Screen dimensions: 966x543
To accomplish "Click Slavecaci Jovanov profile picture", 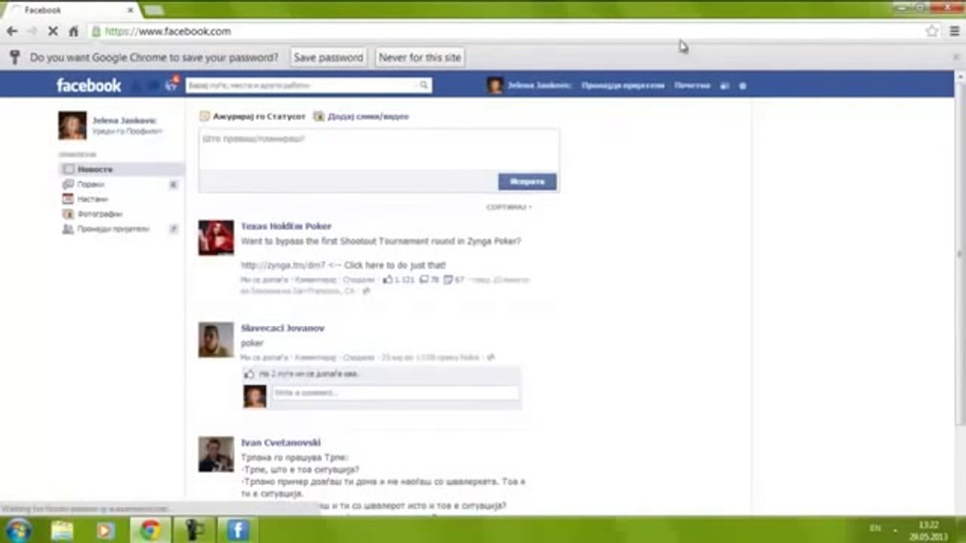I will click(x=216, y=340).
